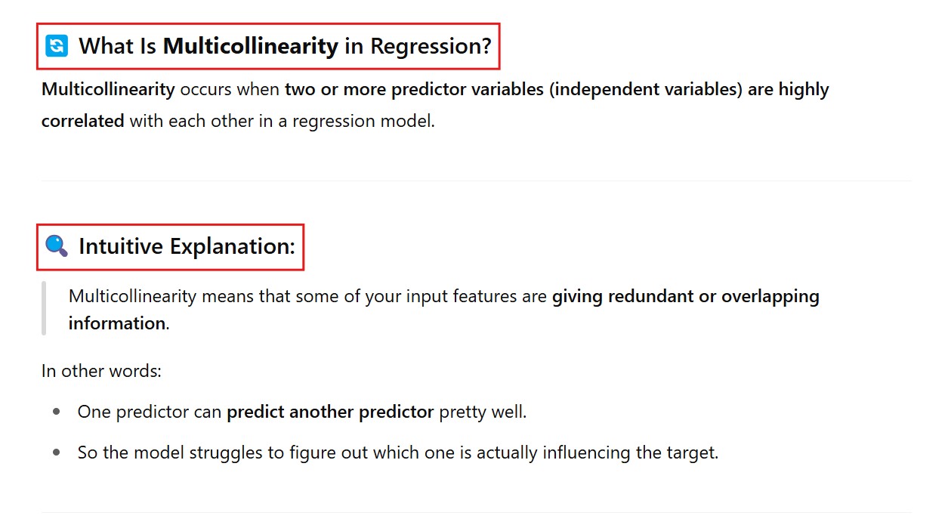Click the bold word "correlated"
The width and height of the screenshot is (951, 522).
point(82,121)
